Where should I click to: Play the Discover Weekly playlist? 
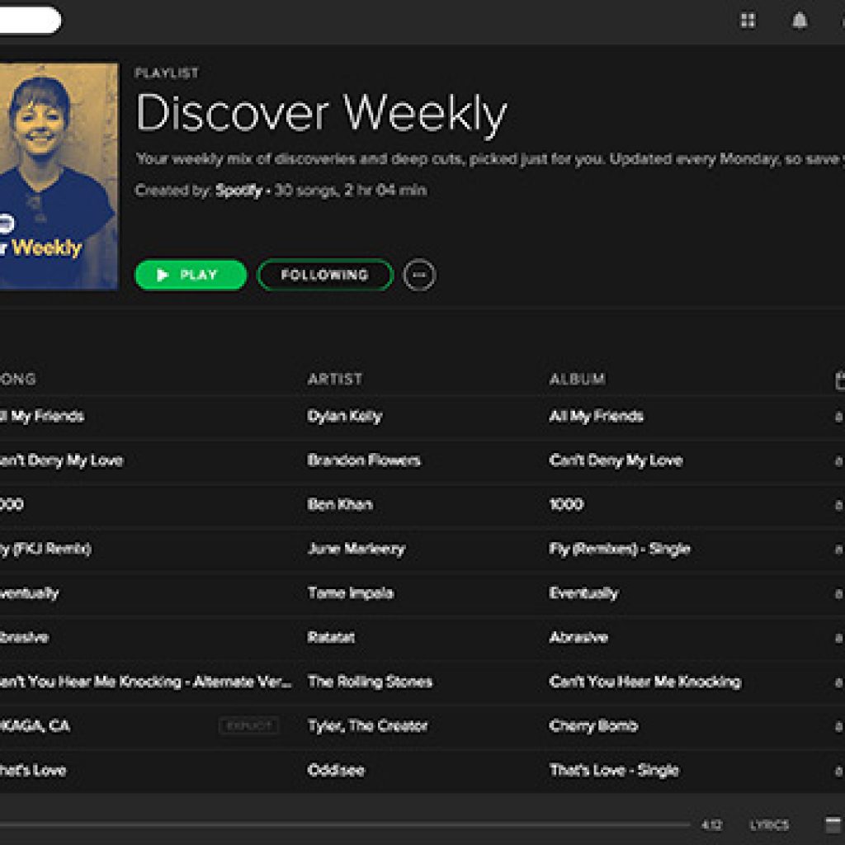191,275
